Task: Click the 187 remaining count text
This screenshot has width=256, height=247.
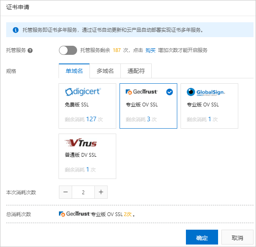Action: click(x=117, y=50)
